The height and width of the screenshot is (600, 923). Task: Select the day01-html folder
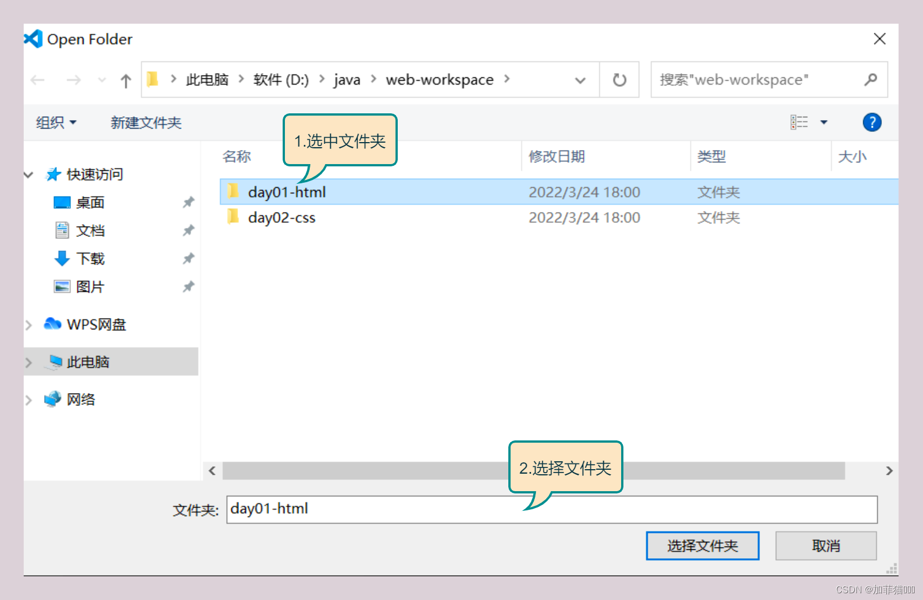(559, 192)
